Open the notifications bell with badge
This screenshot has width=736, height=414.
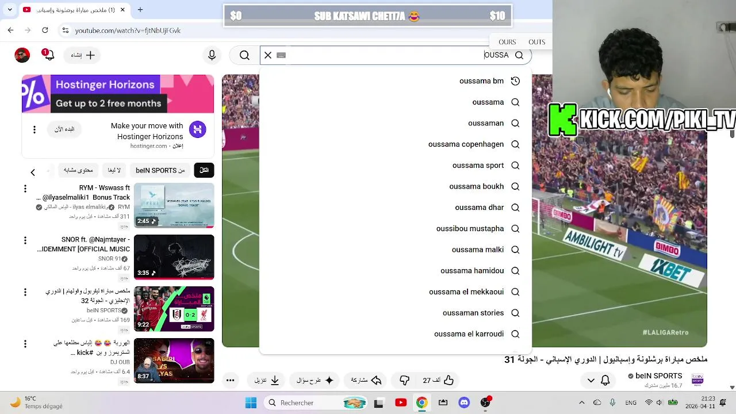pos(48,55)
